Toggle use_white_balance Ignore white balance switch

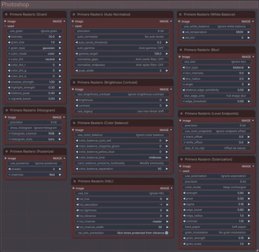coord(216,26)
